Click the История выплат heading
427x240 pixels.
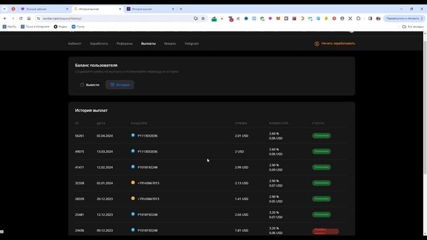91,111
